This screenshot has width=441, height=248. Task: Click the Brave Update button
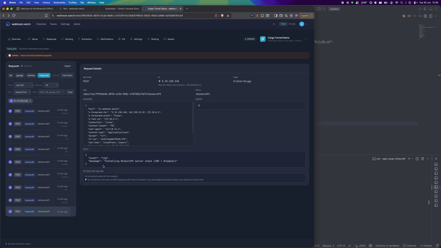click(x=306, y=16)
